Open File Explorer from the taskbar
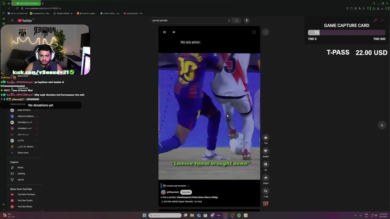The height and width of the screenshot is (219, 390). pyautogui.click(x=192, y=215)
